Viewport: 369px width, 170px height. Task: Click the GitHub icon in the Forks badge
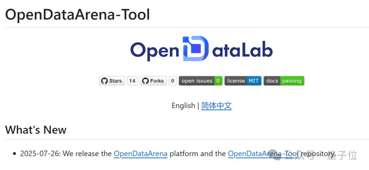(146, 81)
